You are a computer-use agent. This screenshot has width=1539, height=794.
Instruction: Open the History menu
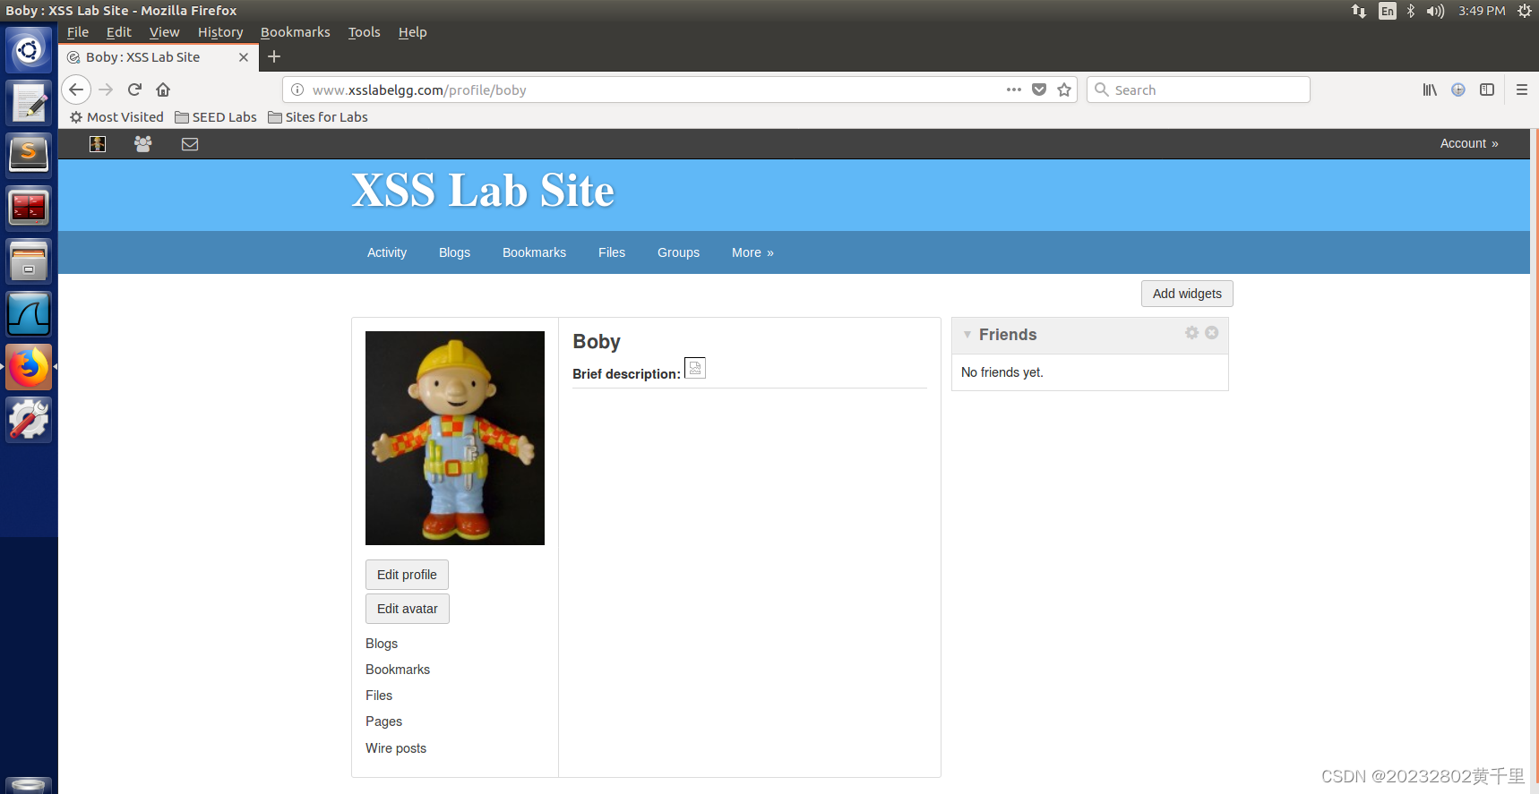coord(220,32)
